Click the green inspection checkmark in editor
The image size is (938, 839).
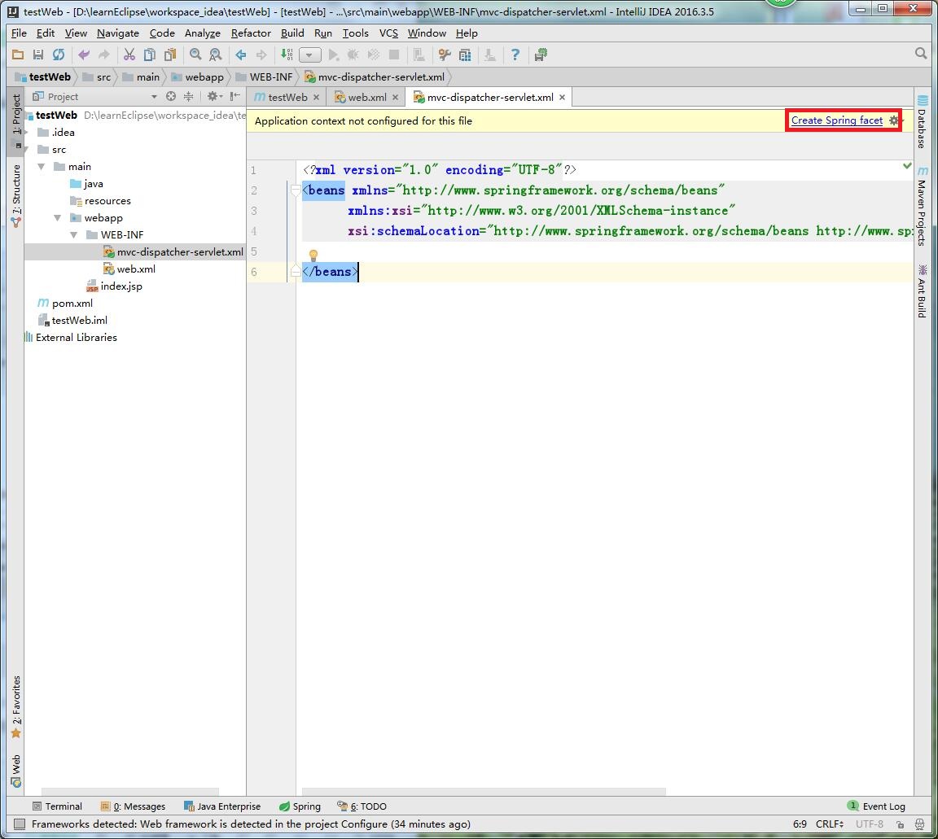tap(907, 166)
